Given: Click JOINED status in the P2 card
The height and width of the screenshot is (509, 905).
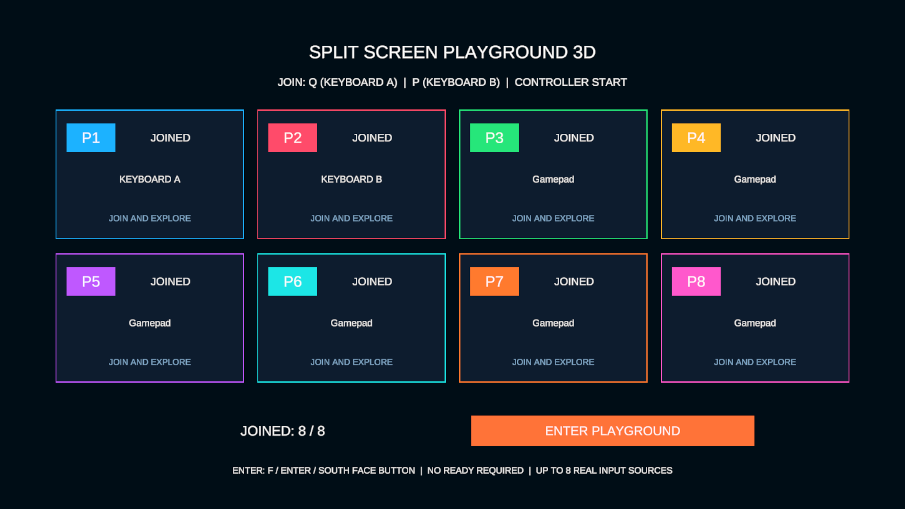Looking at the screenshot, I should pos(372,138).
